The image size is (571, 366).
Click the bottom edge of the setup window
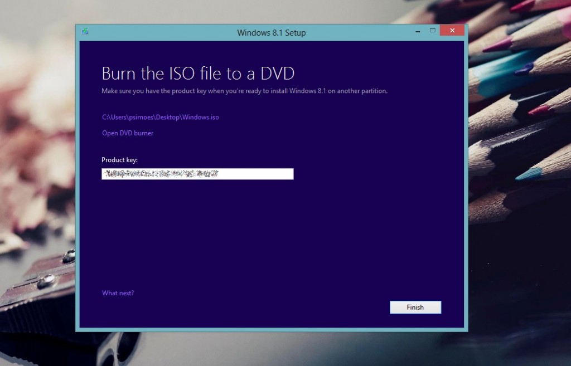(x=272, y=329)
